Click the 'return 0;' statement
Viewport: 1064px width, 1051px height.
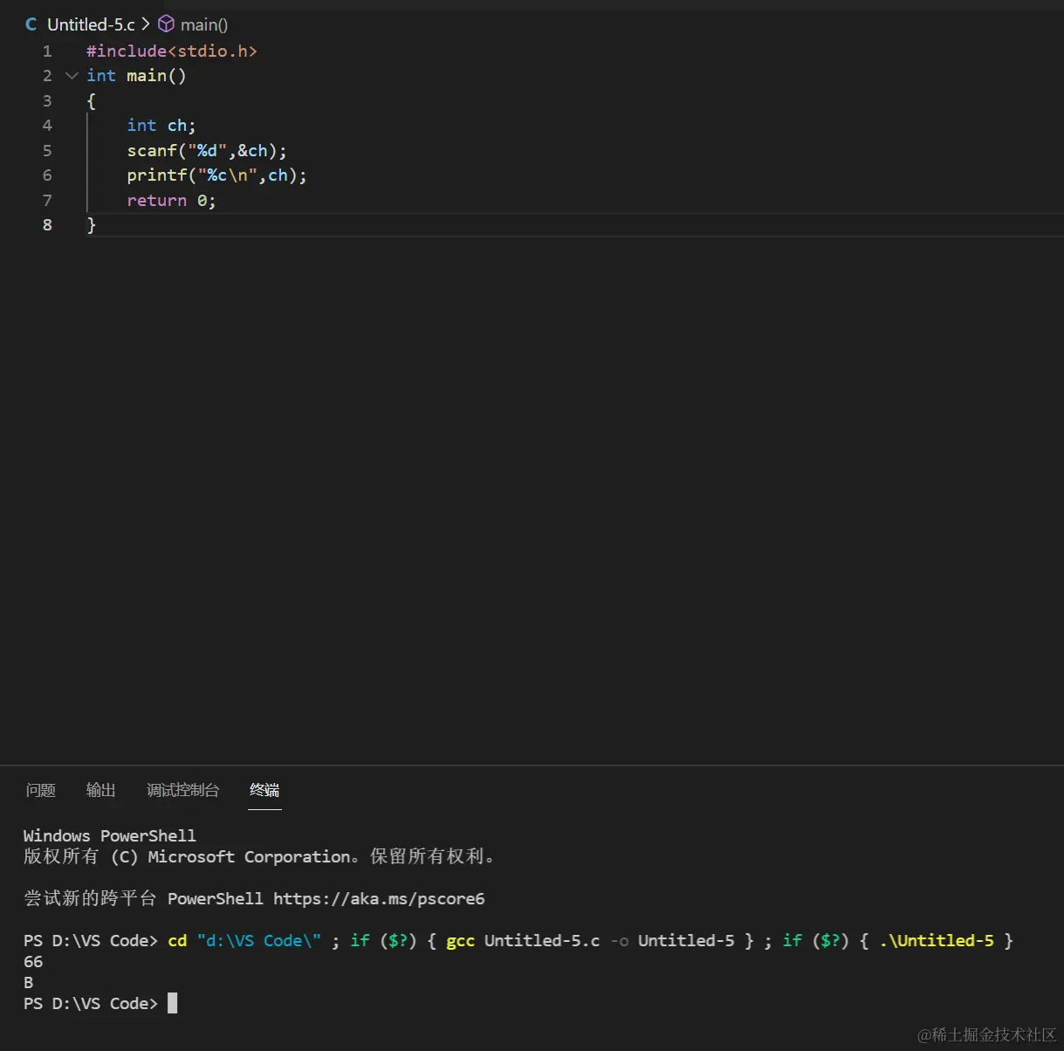click(171, 201)
